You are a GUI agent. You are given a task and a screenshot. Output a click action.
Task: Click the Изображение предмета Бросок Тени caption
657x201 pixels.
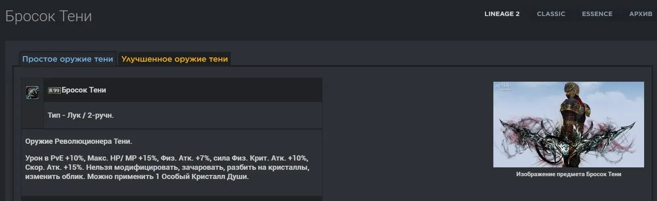click(x=569, y=174)
